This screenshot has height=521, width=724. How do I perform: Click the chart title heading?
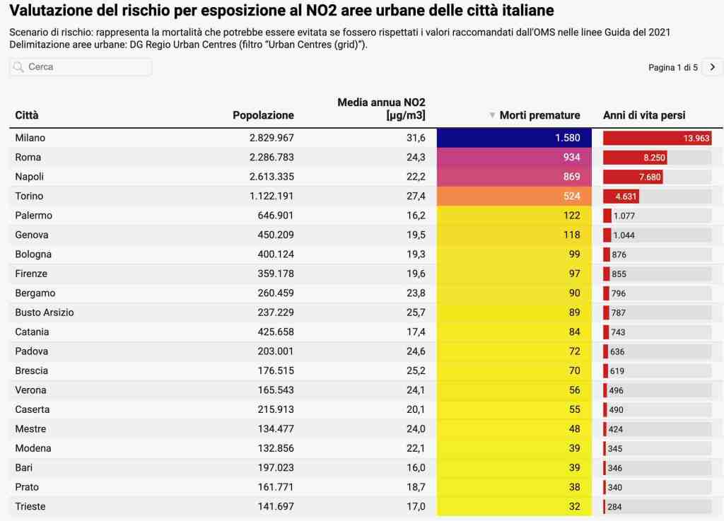click(x=281, y=11)
